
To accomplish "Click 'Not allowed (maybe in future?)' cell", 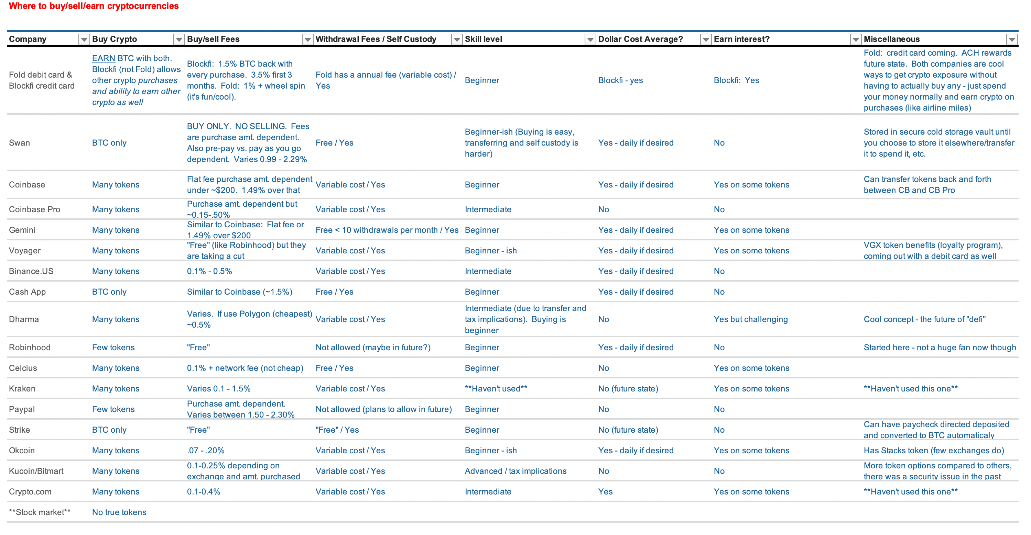I will tap(373, 348).
